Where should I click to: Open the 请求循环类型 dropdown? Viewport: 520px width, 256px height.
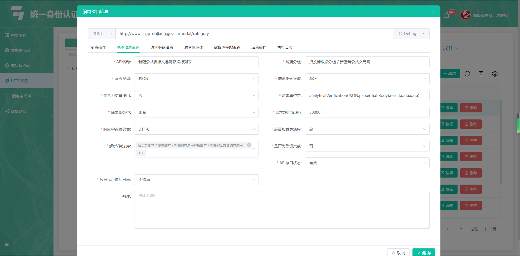[x=367, y=79]
